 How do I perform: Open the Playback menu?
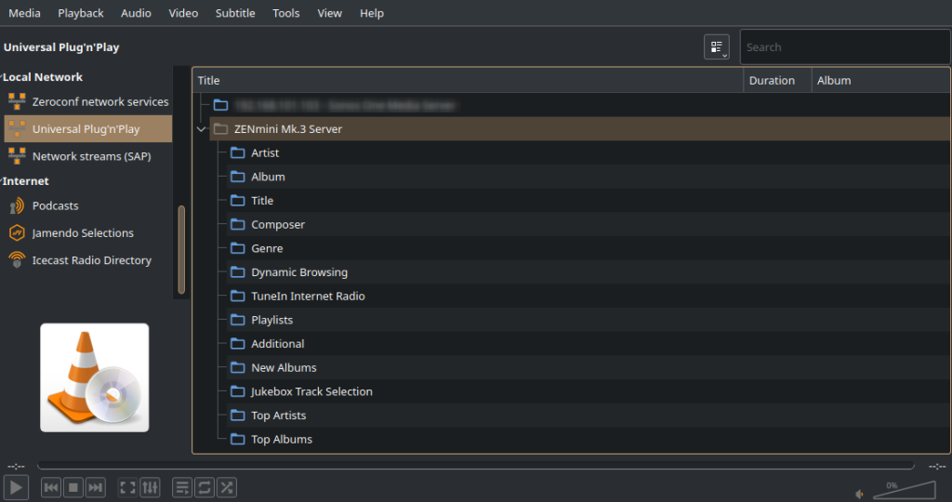click(x=81, y=13)
